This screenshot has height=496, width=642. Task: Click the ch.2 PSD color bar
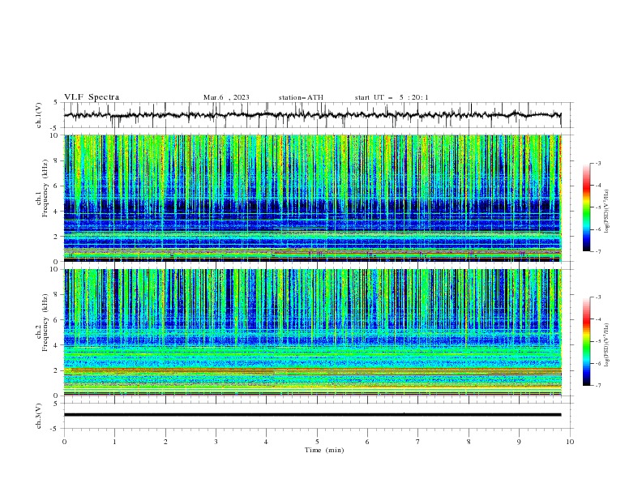click(587, 341)
